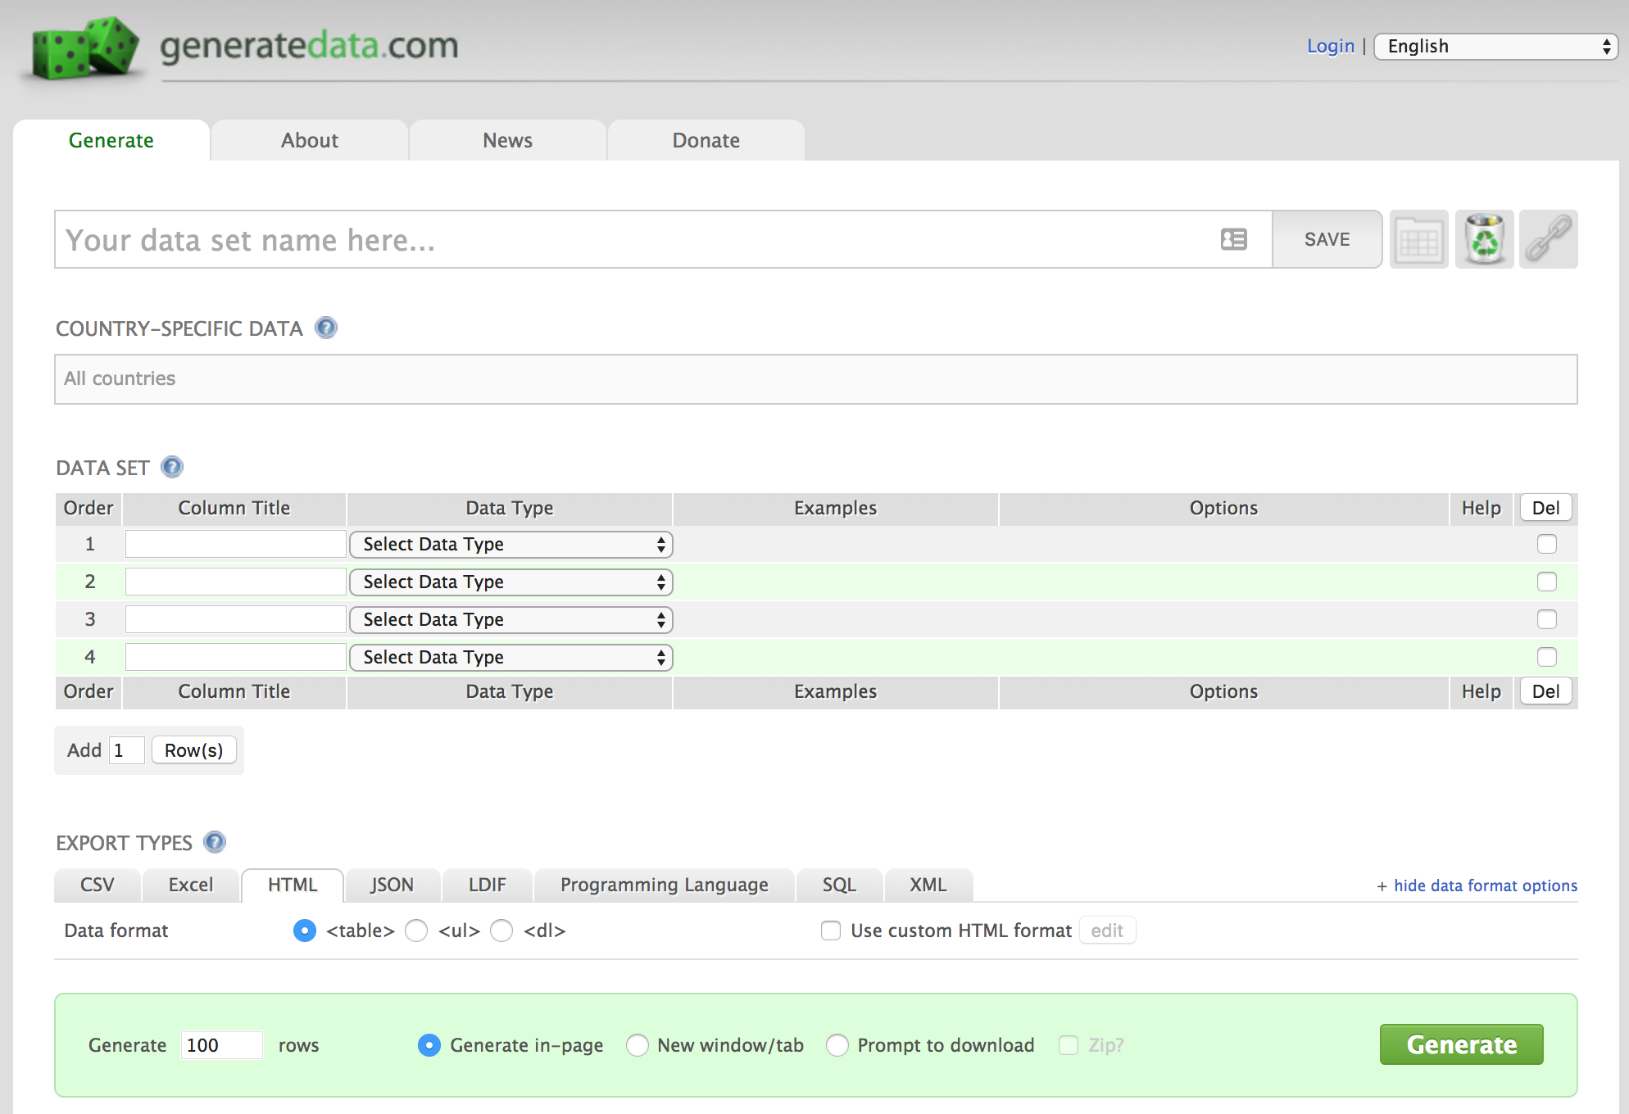This screenshot has height=1114, width=1629.
Task: Open Country-Specific Data help icon
Action: pyautogui.click(x=326, y=328)
